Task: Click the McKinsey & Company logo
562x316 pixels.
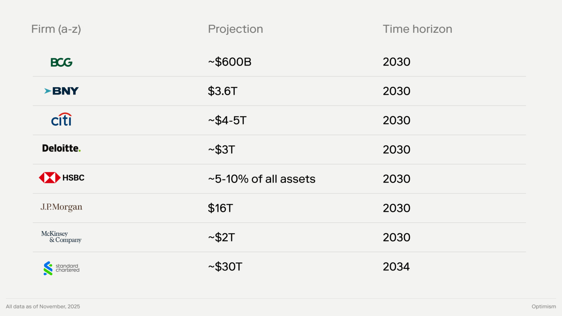Action: [x=61, y=237]
